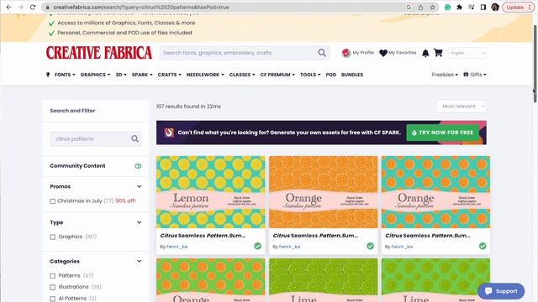
Task: Click the browser back arrow
Action: (x=9, y=7)
